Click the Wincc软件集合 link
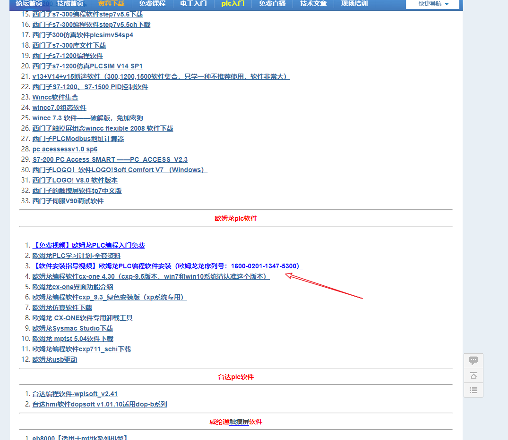The image size is (508, 440). tap(55, 97)
